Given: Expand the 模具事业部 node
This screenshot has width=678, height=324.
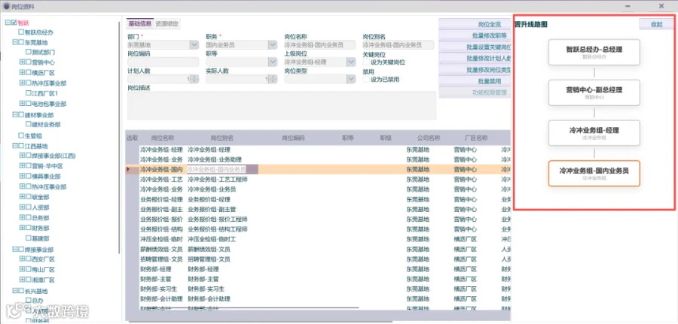Looking at the screenshot, I should point(22,176).
